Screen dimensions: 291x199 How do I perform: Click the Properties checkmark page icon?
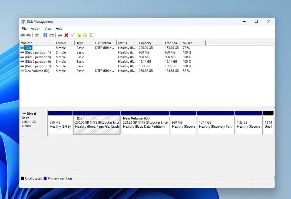(72, 35)
